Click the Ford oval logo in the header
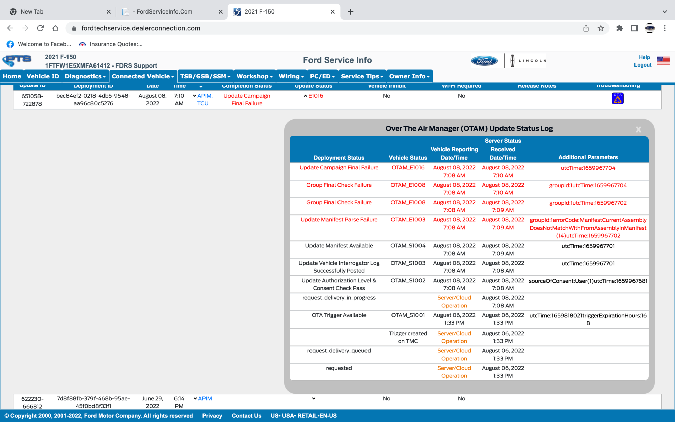The width and height of the screenshot is (675, 422). point(485,61)
